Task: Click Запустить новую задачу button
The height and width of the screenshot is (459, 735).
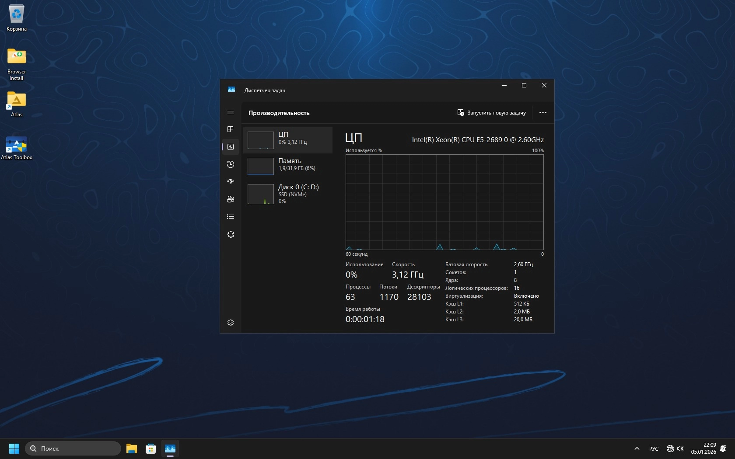Action: pyautogui.click(x=491, y=113)
